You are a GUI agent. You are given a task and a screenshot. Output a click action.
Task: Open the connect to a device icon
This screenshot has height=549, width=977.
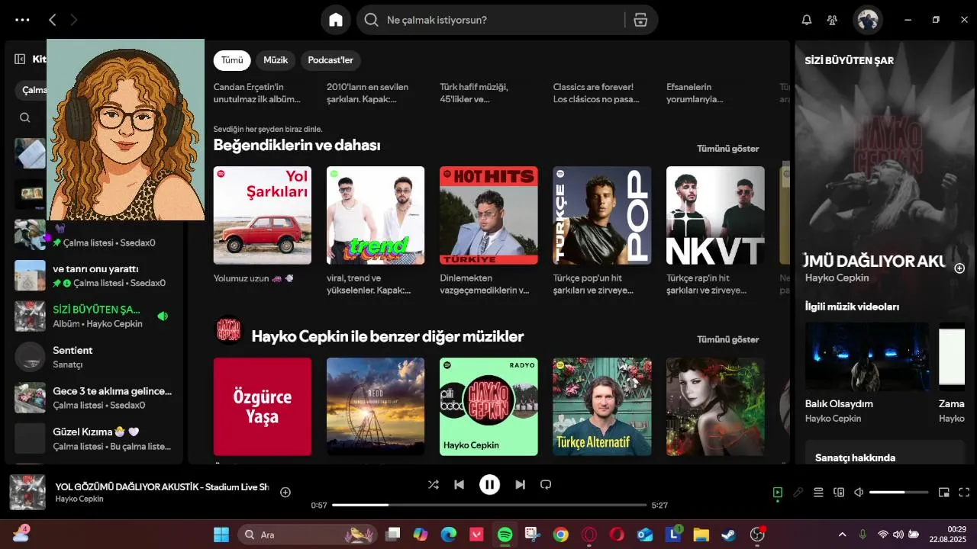click(839, 493)
